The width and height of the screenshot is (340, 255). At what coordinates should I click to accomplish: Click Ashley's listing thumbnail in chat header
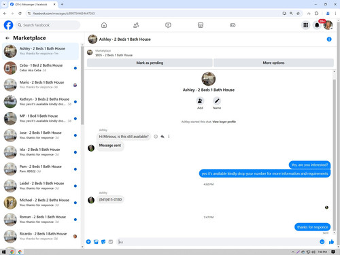click(92, 39)
